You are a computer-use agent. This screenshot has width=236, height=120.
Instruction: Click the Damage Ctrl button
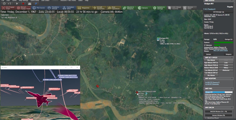point(228,39)
